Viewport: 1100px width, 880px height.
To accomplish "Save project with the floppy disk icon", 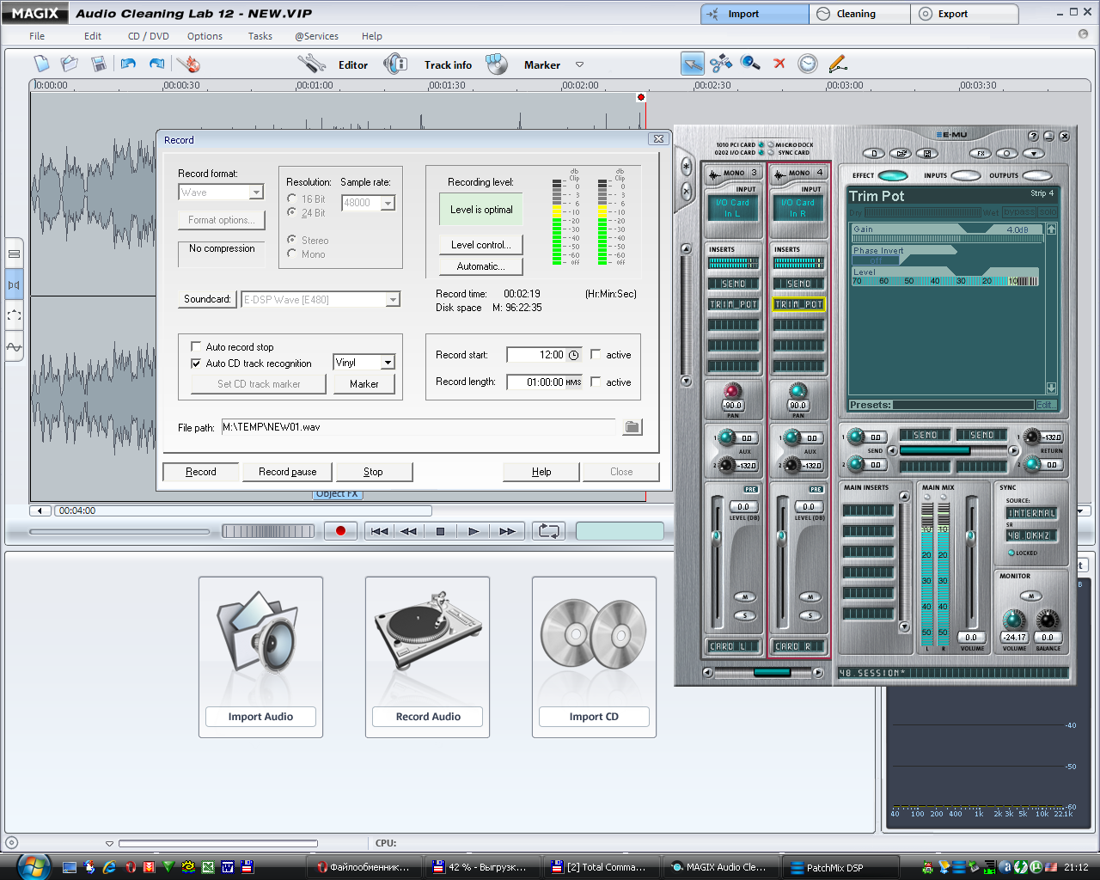I will click(99, 64).
